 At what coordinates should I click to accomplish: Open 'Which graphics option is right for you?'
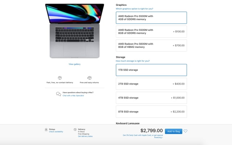[x=134, y=9]
